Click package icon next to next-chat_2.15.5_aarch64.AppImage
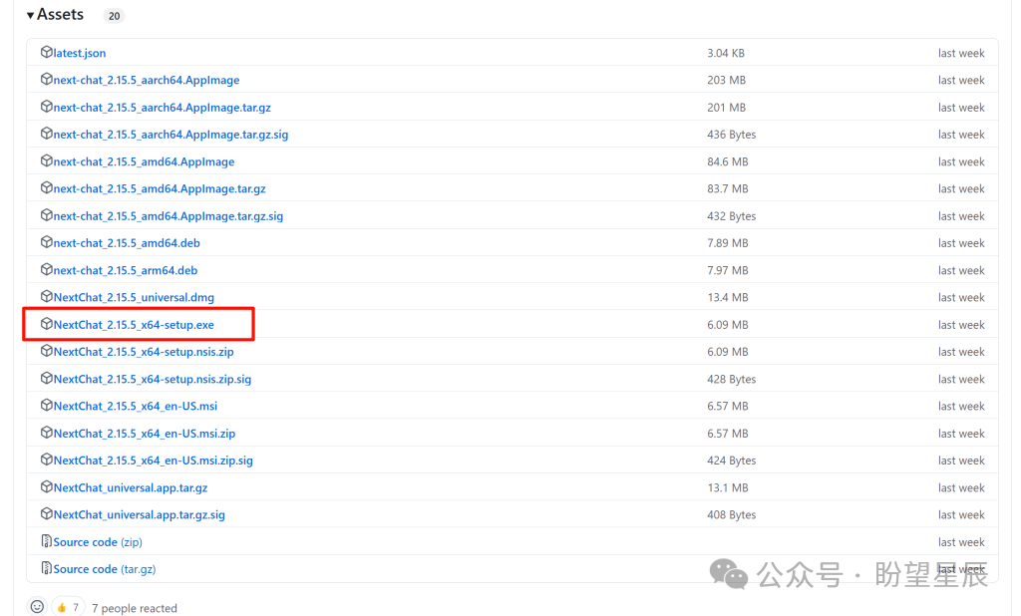The width and height of the screenshot is (1021, 616). pyautogui.click(x=46, y=80)
